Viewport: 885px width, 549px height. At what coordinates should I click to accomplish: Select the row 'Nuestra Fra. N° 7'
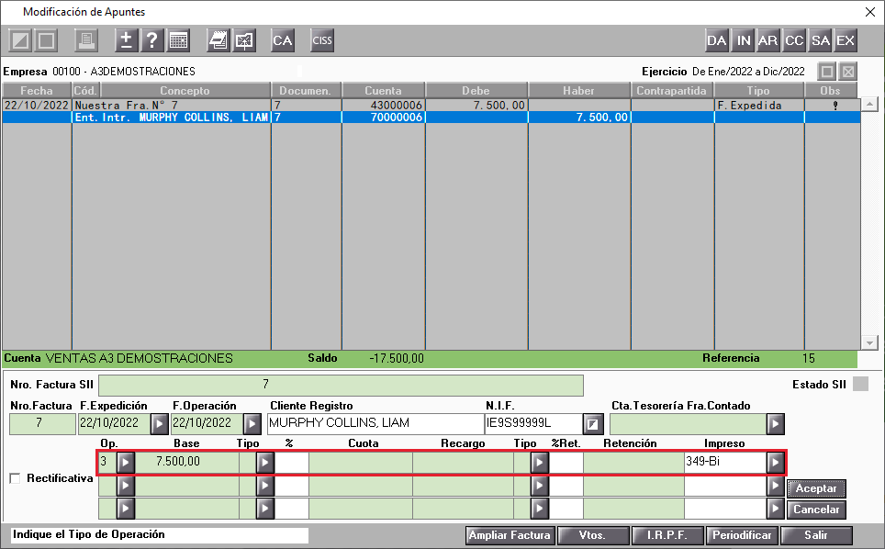tap(431, 105)
